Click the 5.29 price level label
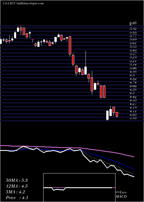 coord(133,57)
